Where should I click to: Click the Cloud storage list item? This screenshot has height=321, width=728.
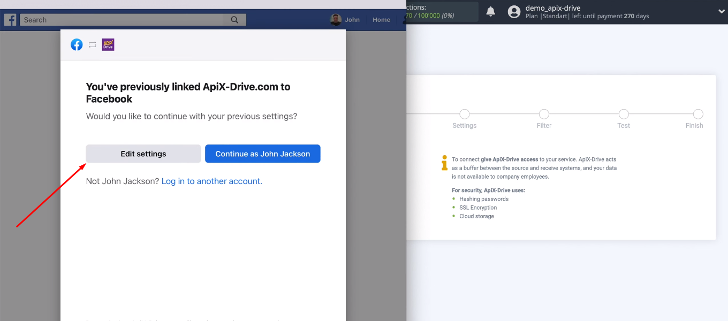coord(476,216)
